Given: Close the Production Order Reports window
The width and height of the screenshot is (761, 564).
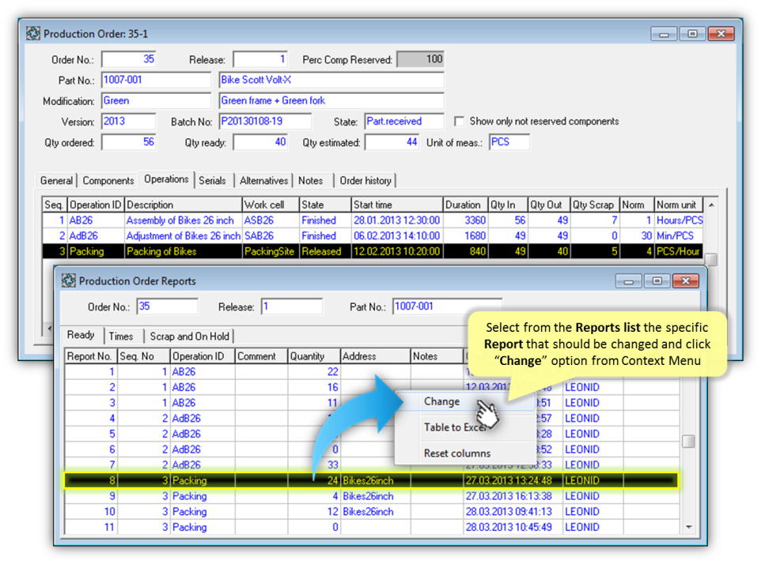Looking at the screenshot, I should click(686, 281).
